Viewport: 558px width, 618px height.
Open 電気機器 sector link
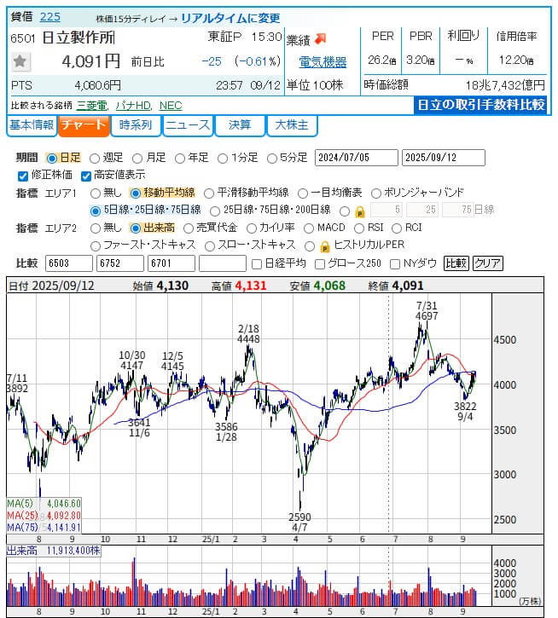click(323, 62)
